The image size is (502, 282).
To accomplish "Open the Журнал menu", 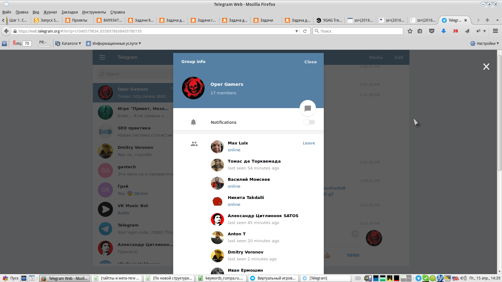I will pos(50,12).
